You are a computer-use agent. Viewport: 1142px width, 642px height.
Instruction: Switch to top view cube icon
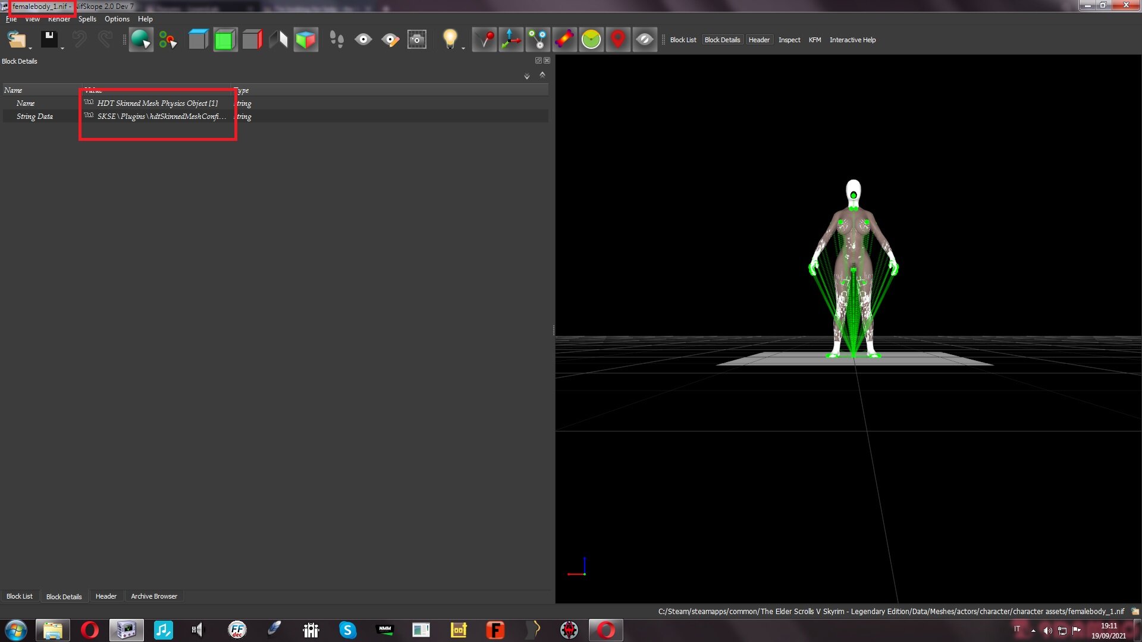tap(198, 40)
